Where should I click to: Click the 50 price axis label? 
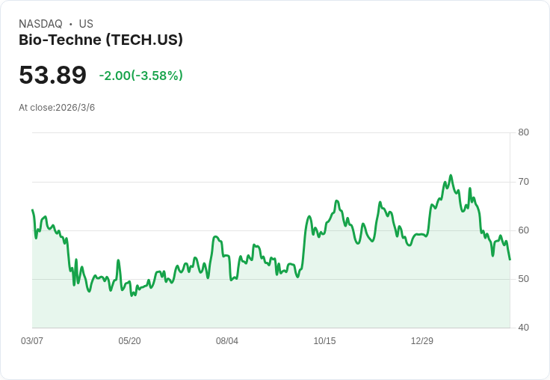click(523, 279)
